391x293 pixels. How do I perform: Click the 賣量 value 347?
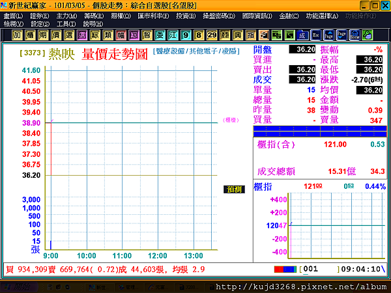(376, 120)
